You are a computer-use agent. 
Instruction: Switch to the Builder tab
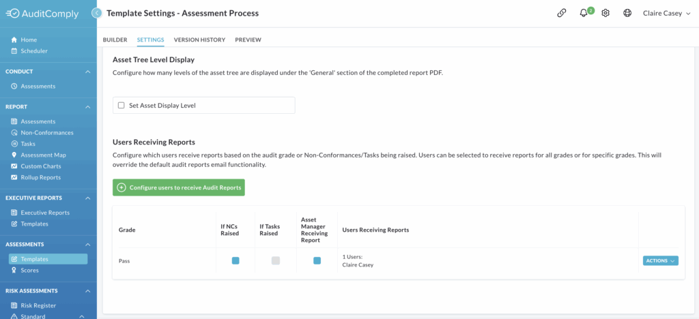click(x=115, y=40)
